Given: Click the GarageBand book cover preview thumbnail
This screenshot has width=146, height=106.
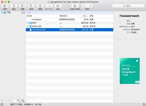Looking at the screenshot, I should (x=129, y=71).
